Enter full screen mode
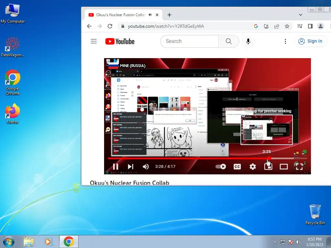Screen dimensions: 331x248 coord(299,167)
